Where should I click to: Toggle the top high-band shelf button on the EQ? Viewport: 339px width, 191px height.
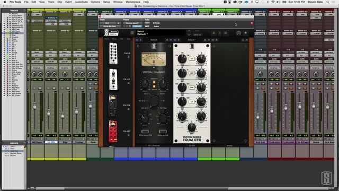192,59
